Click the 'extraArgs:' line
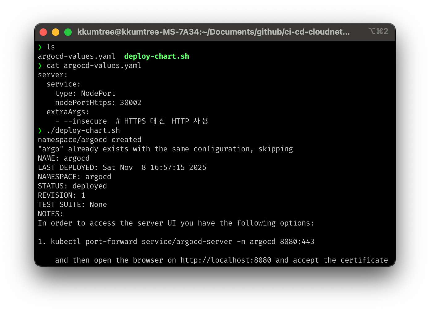This screenshot has width=430, height=312. [x=68, y=112]
